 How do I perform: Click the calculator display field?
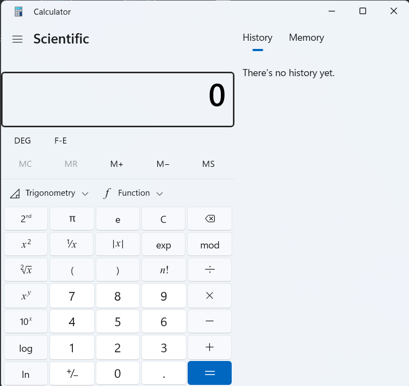(118, 99)
